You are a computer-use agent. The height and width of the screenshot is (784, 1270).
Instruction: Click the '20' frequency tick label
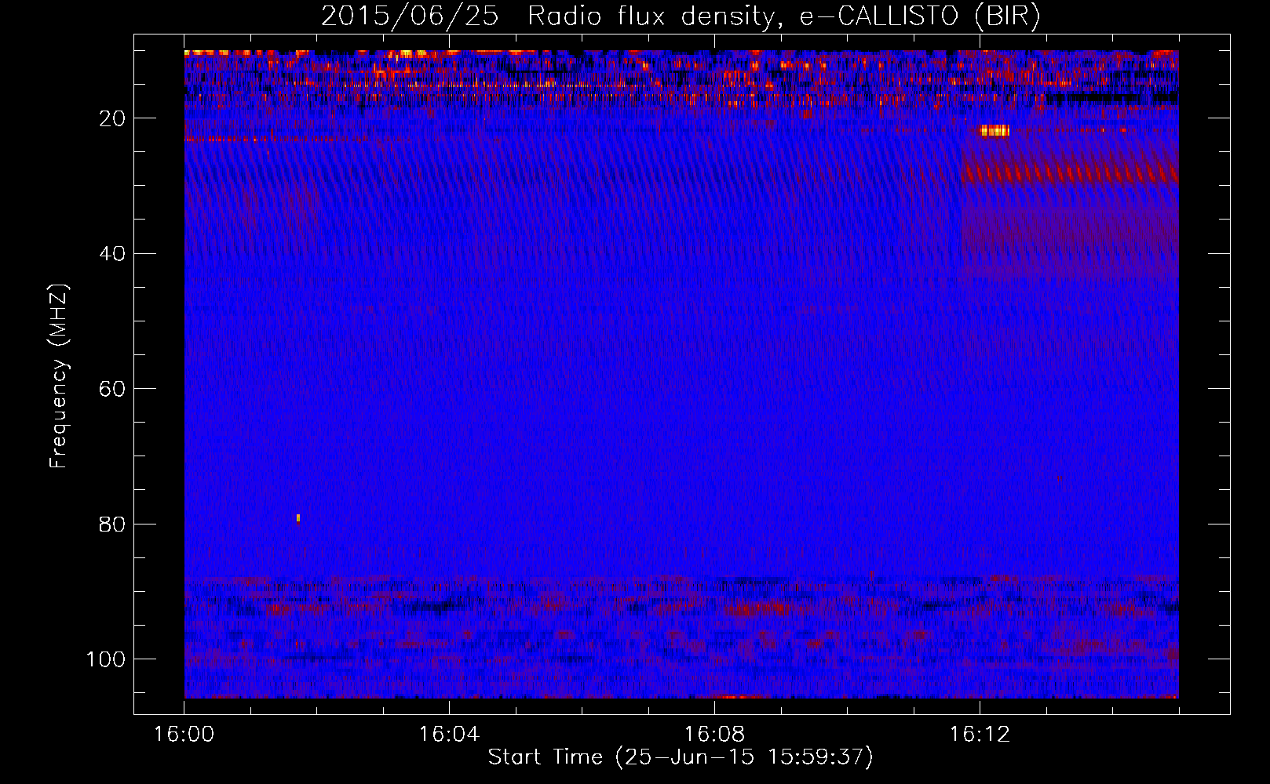pos(113,118)
